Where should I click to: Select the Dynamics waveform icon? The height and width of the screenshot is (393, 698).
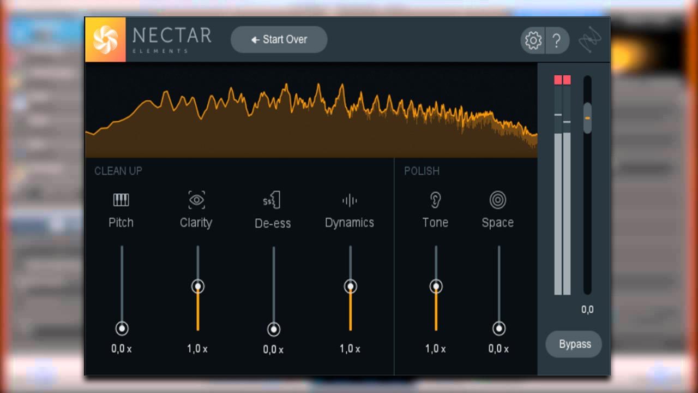[350, 200]
